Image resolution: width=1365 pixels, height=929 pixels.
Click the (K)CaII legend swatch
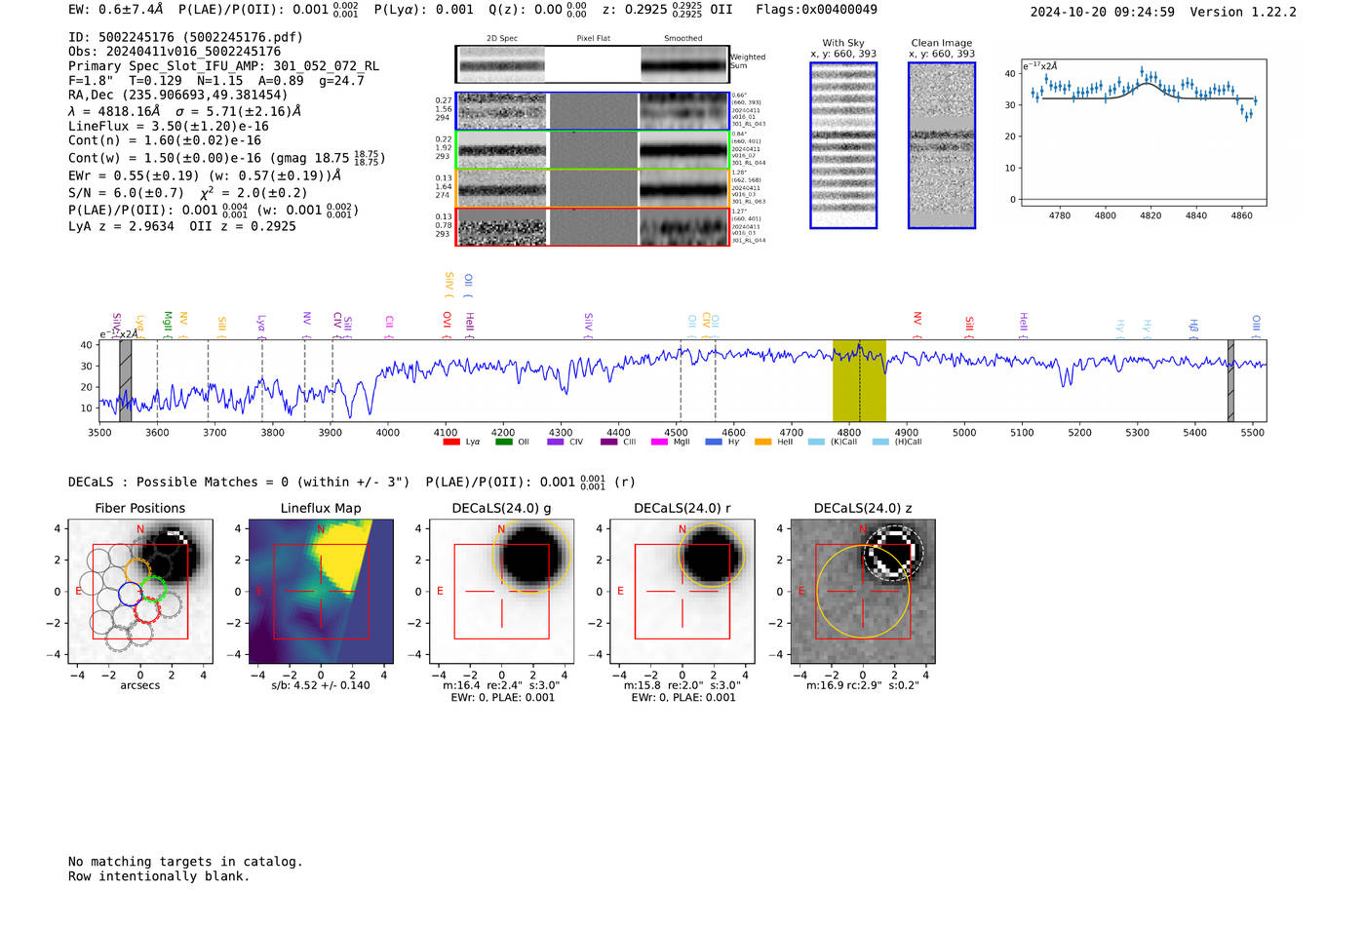point(816,443)
